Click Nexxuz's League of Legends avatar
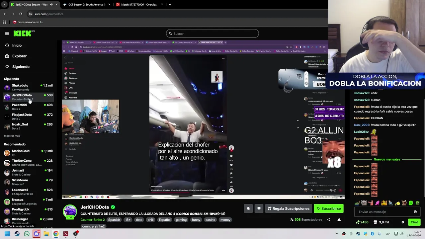Image resolution: width=425 pixels, height=239 pixels. click(7, 201)
